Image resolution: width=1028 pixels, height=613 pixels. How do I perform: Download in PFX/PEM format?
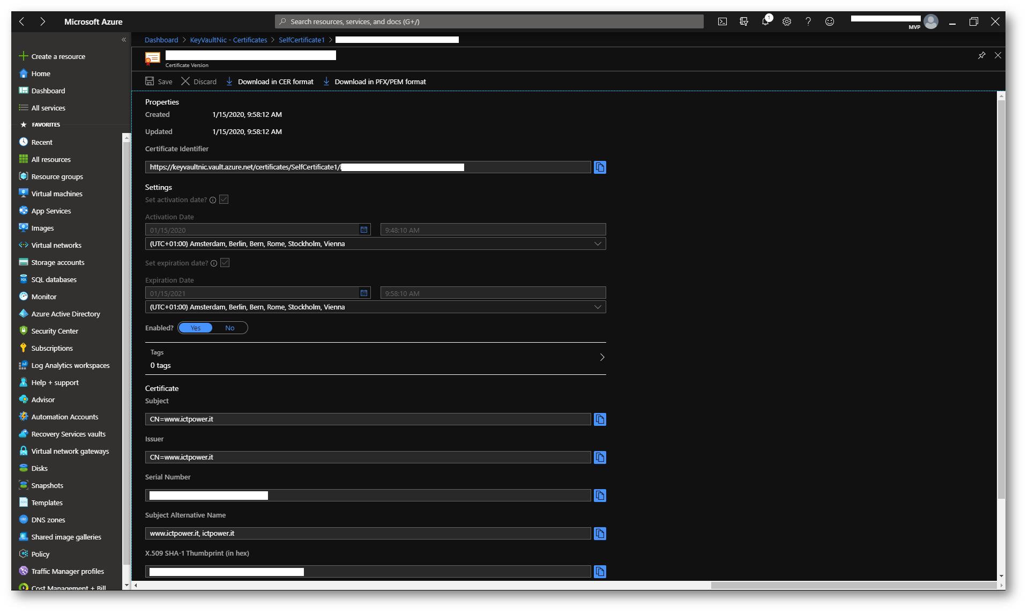(x=374, y=82)
